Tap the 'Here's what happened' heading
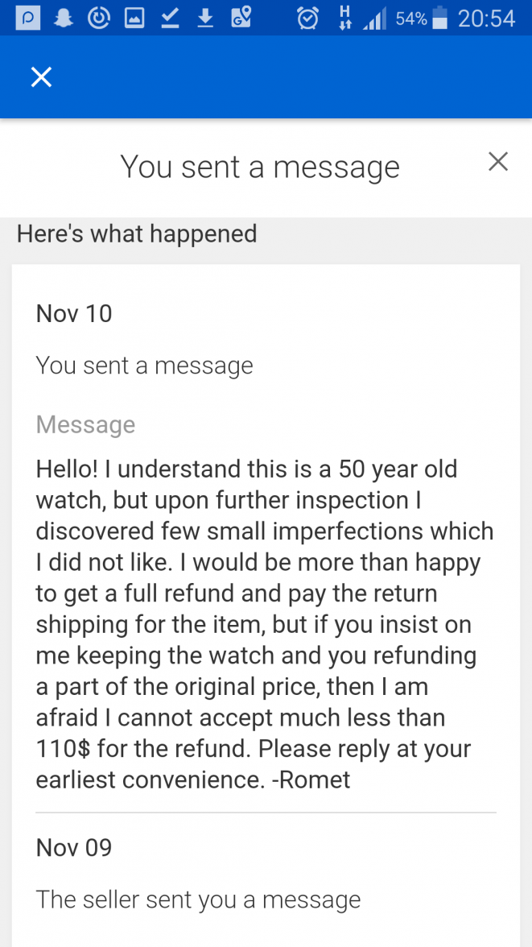Viewport: 532px width, 947px height. [137, 234]
